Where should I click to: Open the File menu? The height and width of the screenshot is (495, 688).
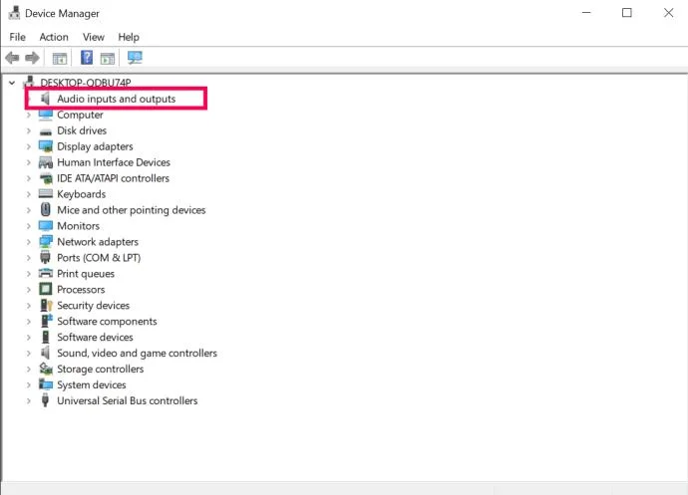coord(18,37)
